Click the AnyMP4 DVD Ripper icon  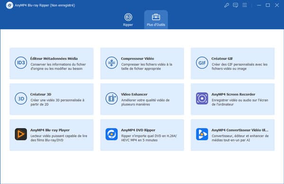[111, 134]
